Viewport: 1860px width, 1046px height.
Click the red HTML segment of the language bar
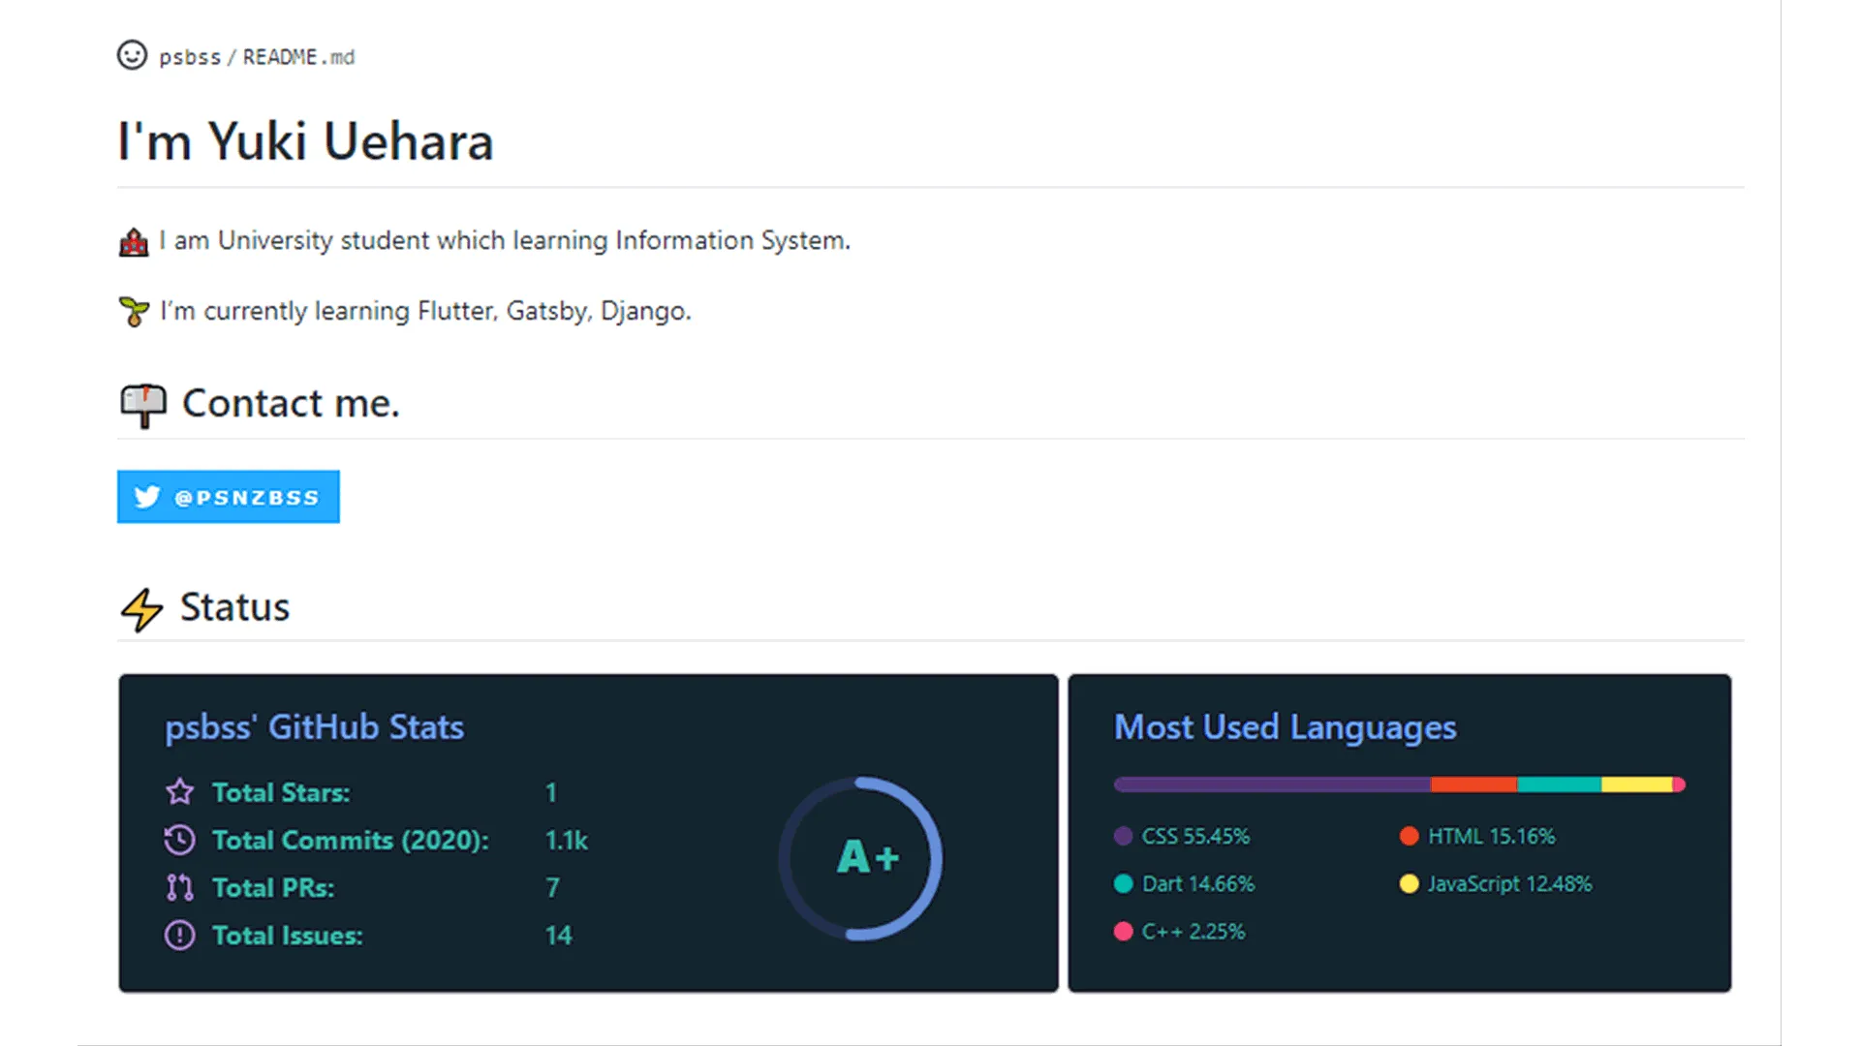pyautogui.click(x=1473, y=784)
